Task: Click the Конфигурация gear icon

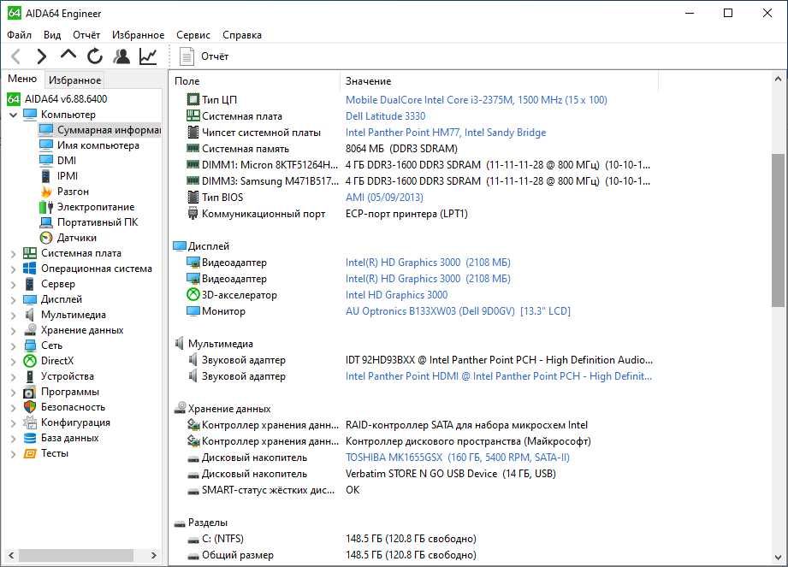Action: click(30, 422)
